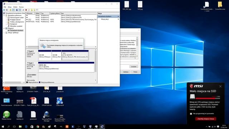Select the (C:) NTFS partition block

tap(75, 55)
